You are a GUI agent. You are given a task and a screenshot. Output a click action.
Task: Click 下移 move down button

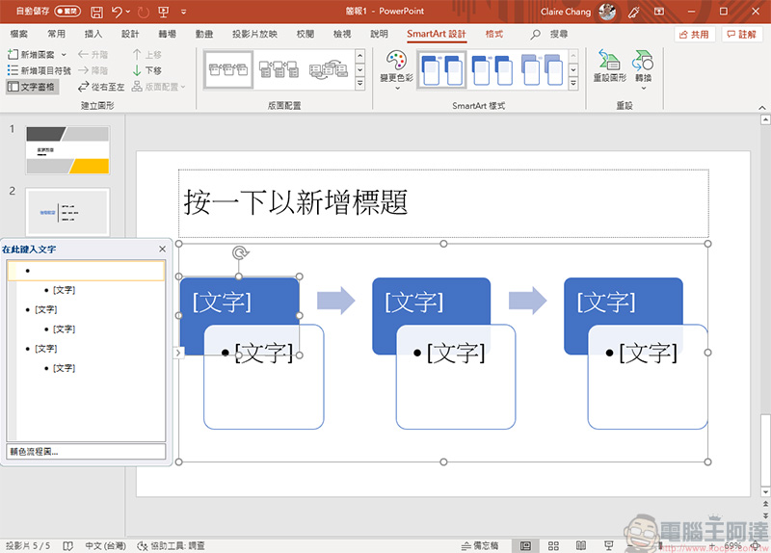coord(147,70)
